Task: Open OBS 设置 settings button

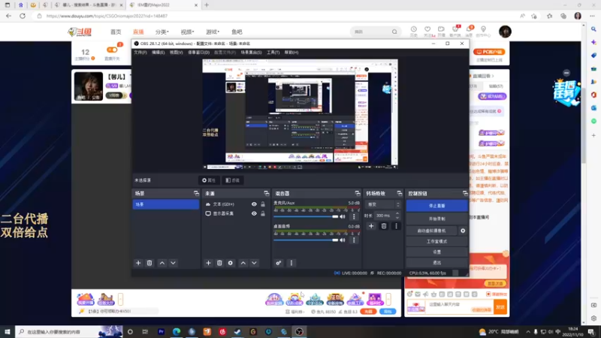Action: click(x=437, y=252)
